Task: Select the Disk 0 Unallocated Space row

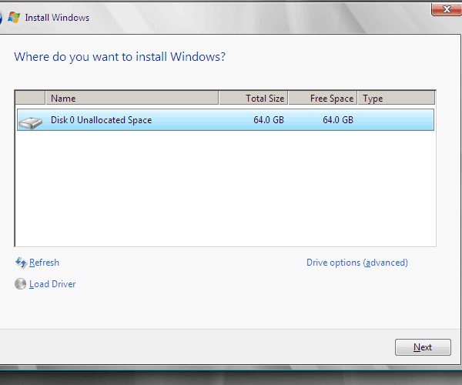Action: (226, 120)
